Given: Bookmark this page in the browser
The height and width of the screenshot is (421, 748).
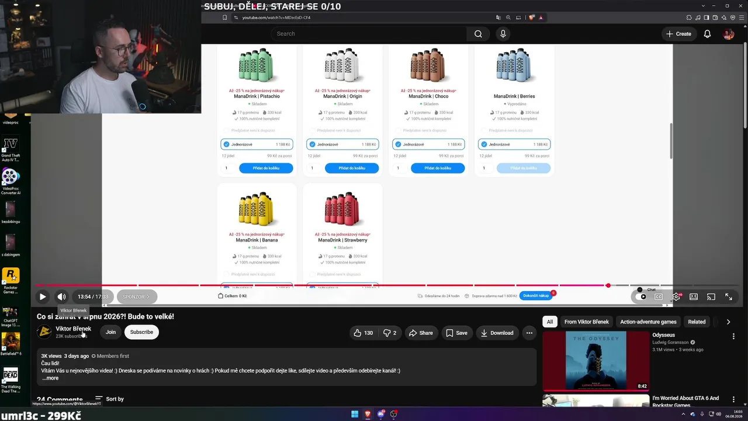Looking at the screenshot, I should pyautogui.click(x=224, y=18).
